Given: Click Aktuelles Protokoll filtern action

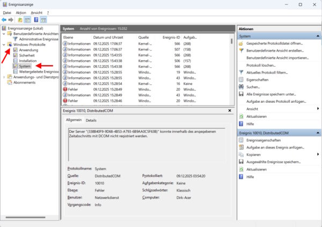Looking at the screenshot, I should 267,73.
